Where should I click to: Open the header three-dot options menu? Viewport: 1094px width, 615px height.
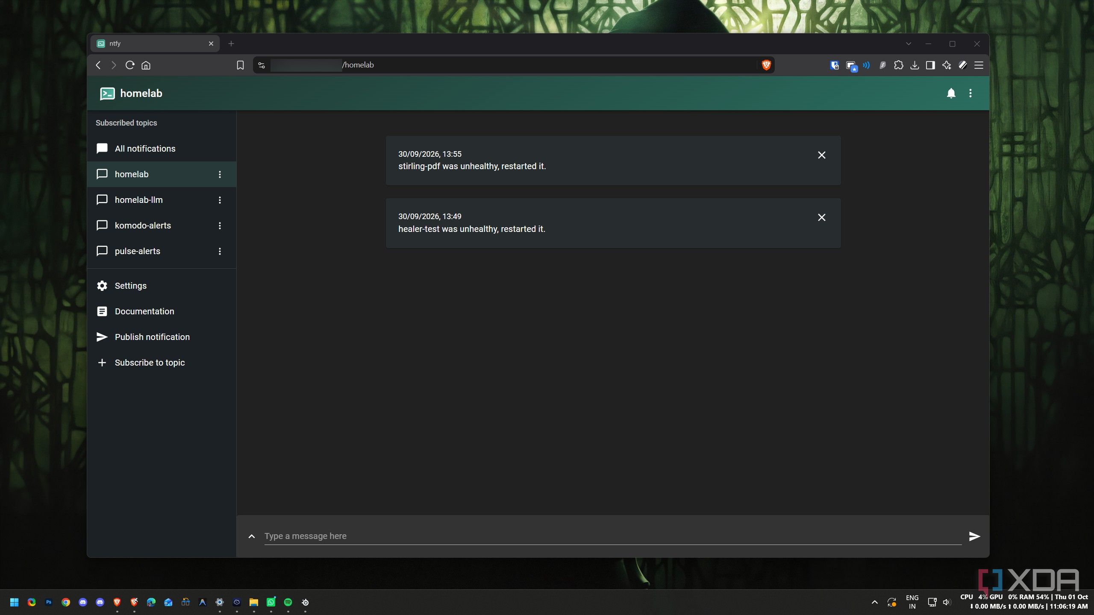[x=970, y=93]
